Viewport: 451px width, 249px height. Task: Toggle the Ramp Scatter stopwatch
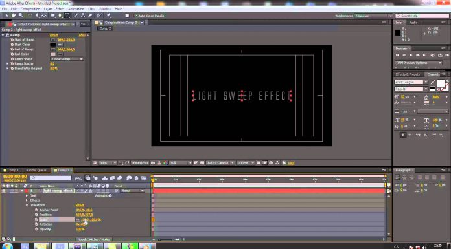pyautogui.click(x=12, y=64)
